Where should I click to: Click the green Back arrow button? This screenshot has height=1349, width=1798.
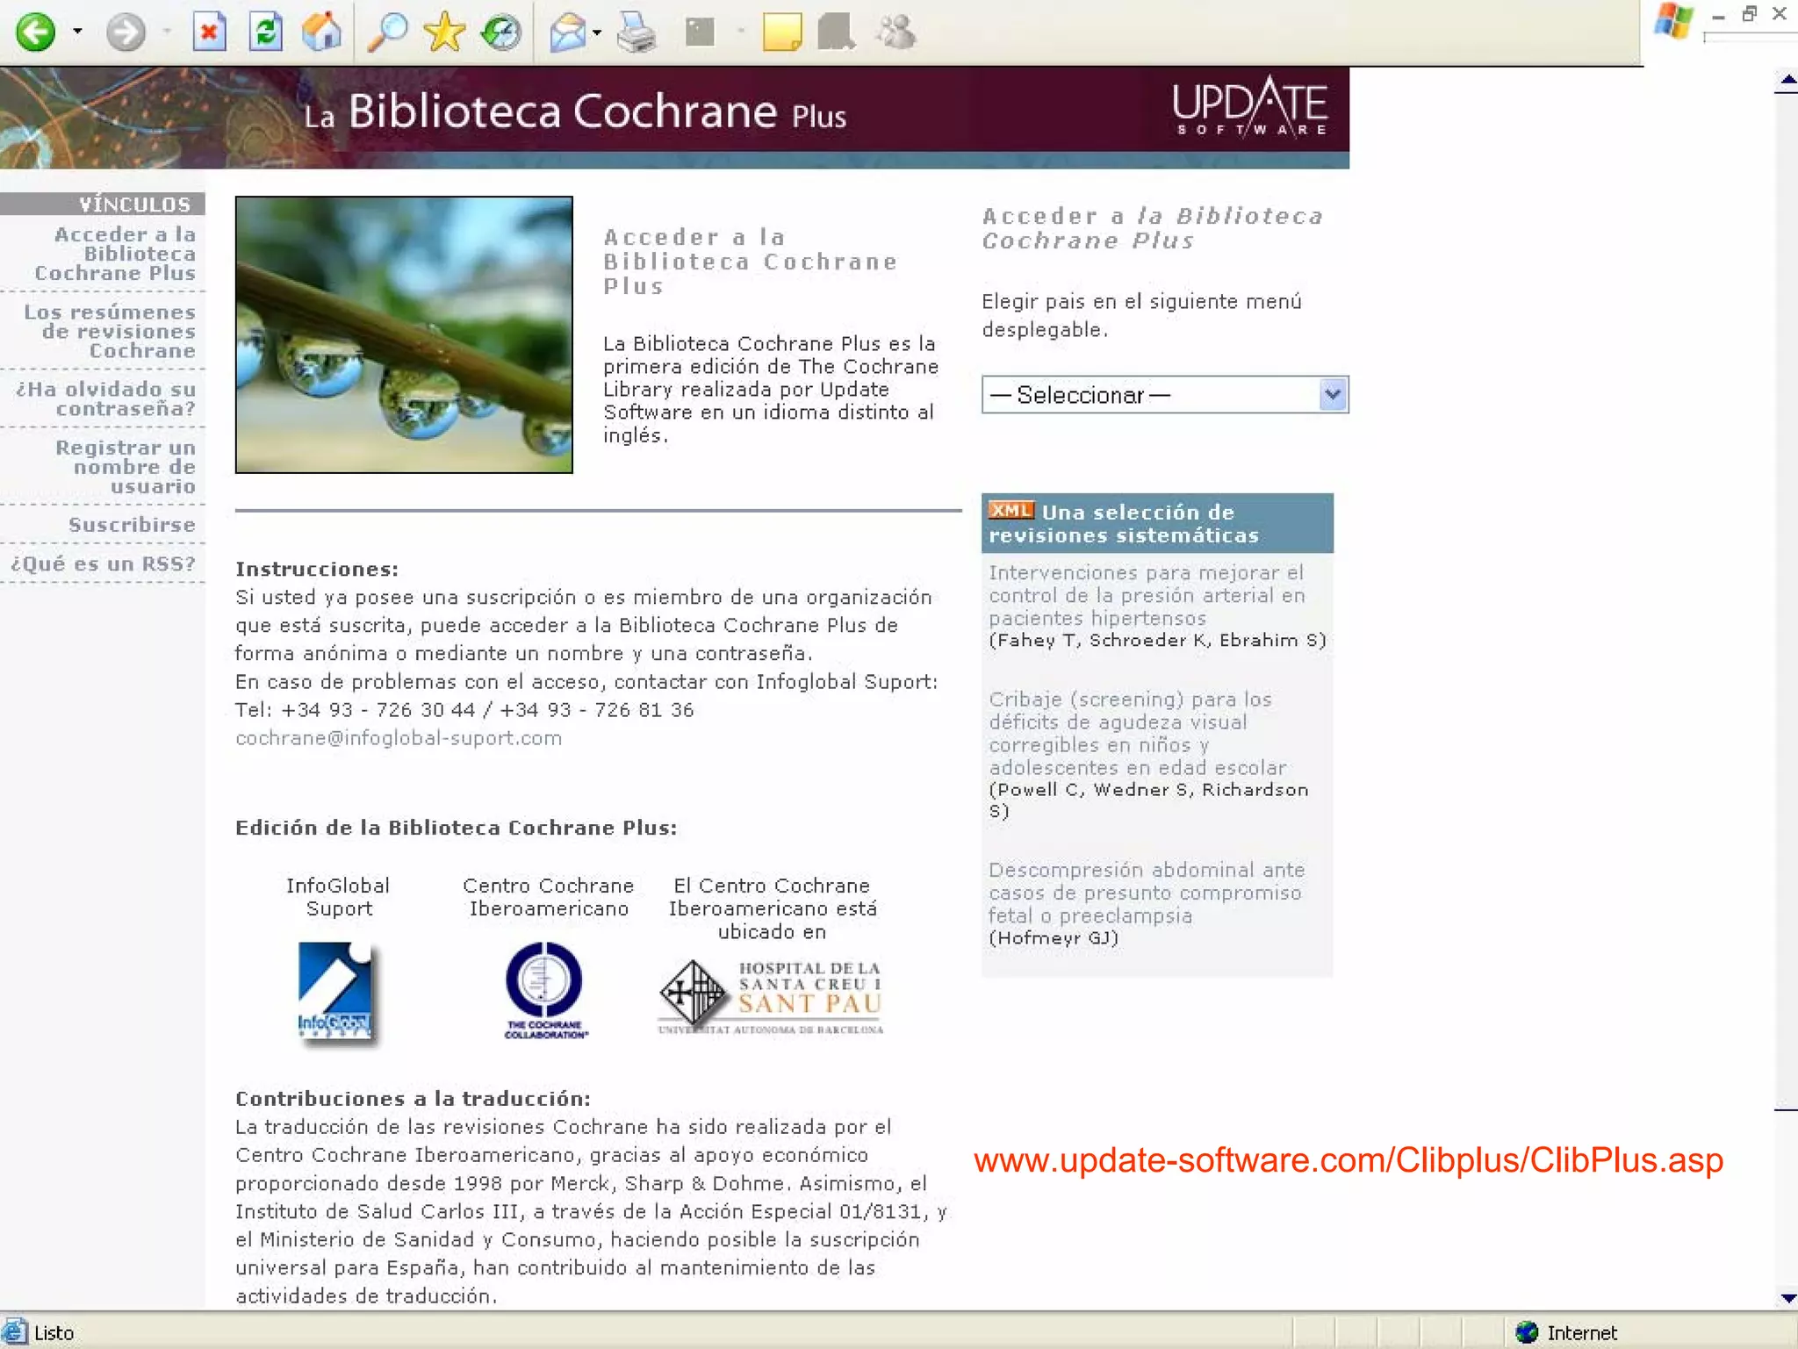[x=35, y=32]
